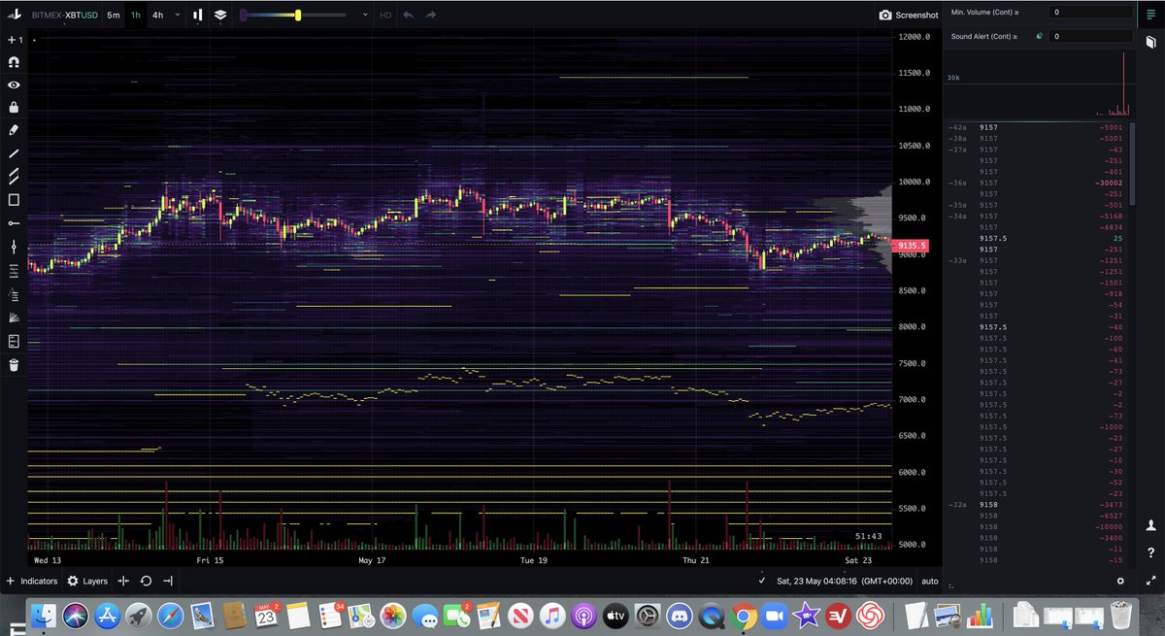
Task: Select the price levels tool icon
Action: click(x=14, y=271)
